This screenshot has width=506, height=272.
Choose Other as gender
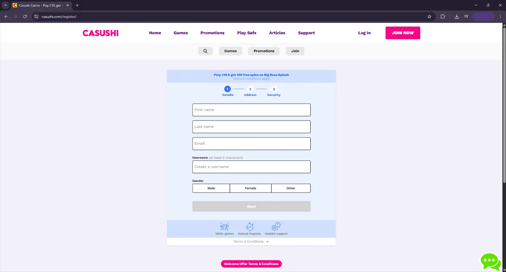[x=291, y=188]
